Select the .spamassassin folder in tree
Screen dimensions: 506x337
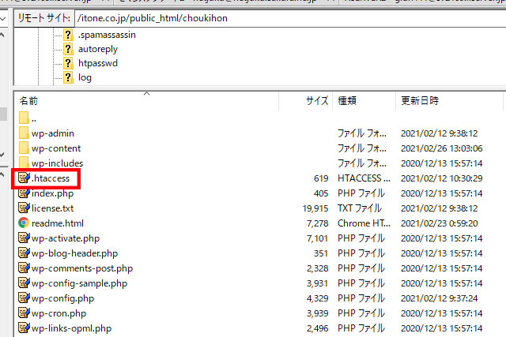point(107,35)
